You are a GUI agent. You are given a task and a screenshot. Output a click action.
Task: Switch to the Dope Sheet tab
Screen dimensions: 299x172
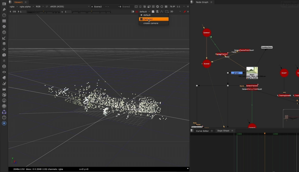(x=223, y=131)
